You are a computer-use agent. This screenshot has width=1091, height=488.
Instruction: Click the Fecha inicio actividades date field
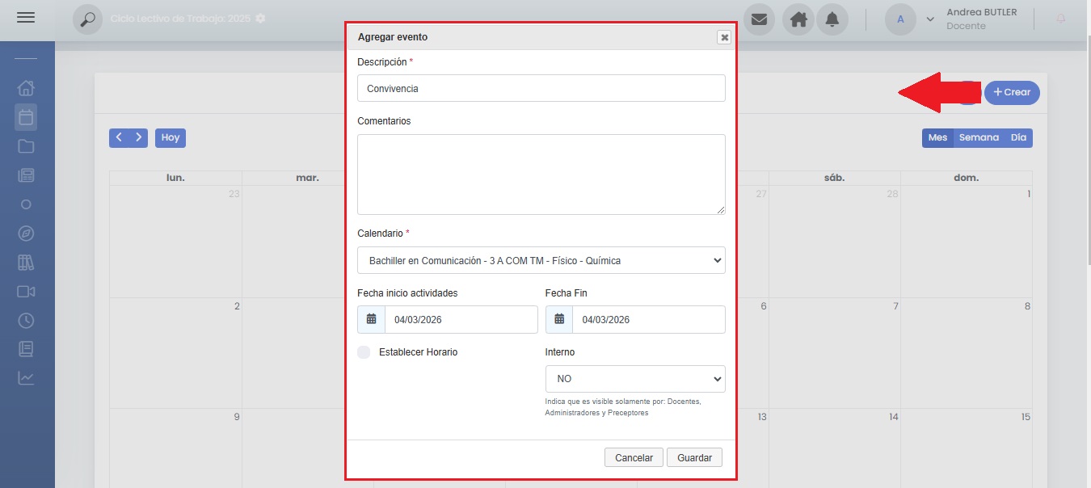coord(461,319)
